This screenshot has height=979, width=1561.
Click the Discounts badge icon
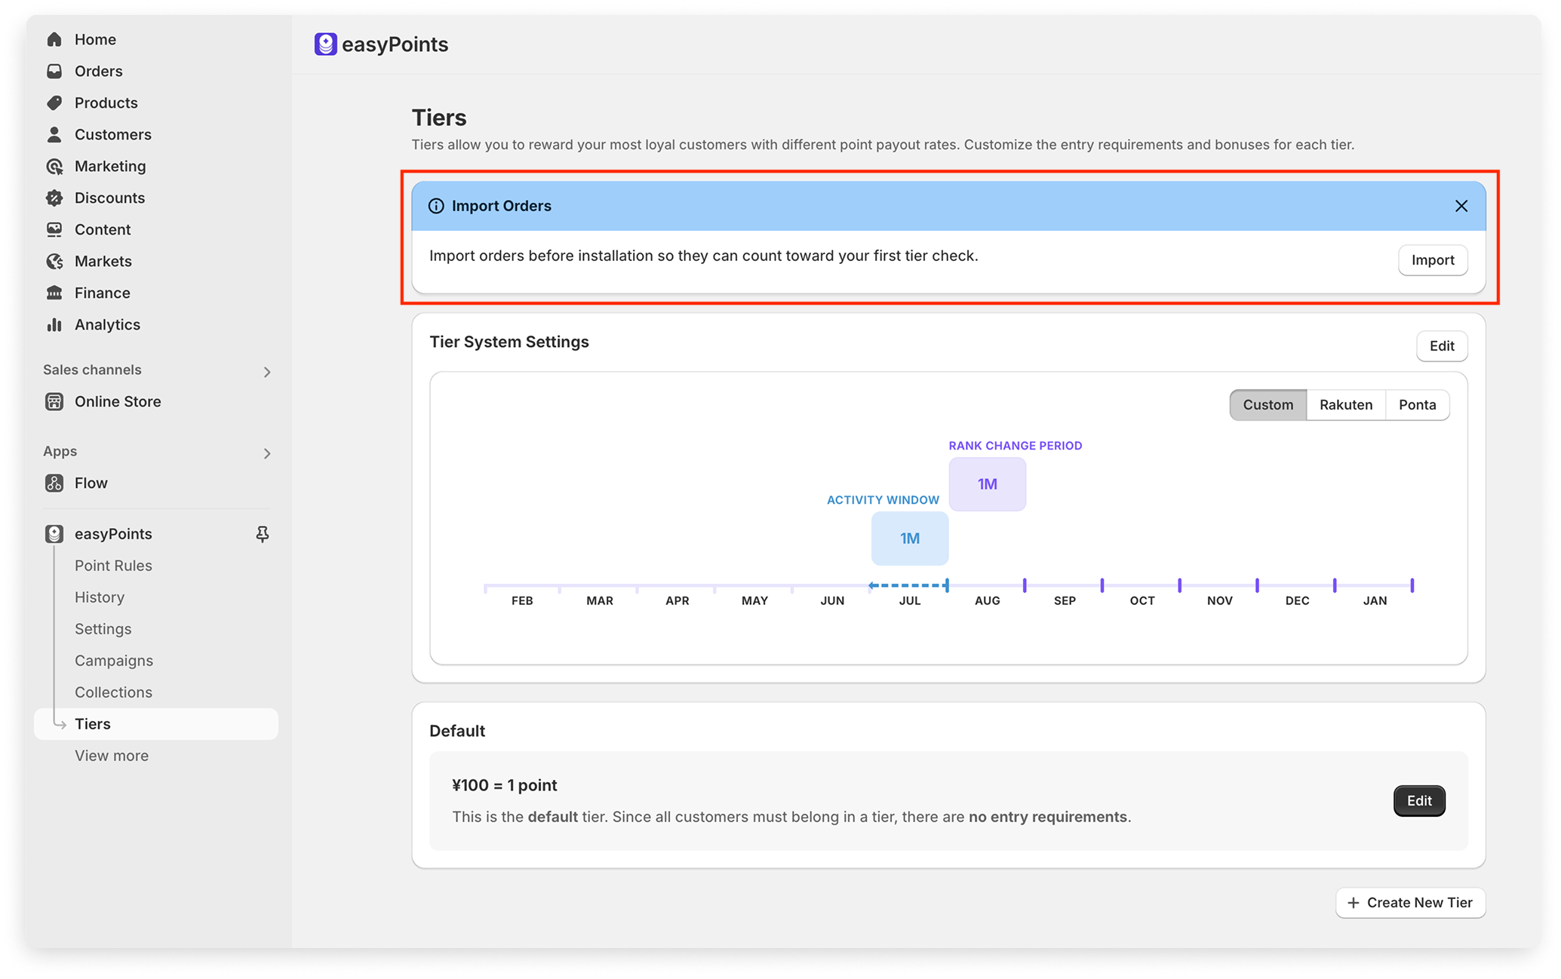[x=54, y=198]
